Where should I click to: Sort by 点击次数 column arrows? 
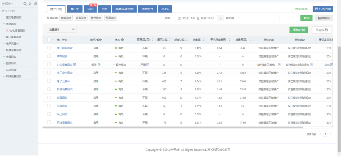coord(187,39)
